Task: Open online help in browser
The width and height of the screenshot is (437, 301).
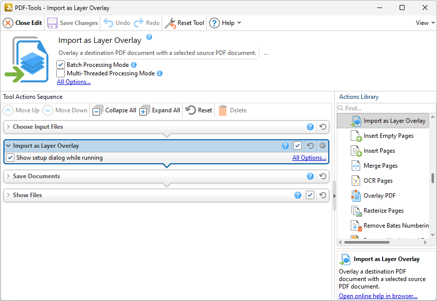Action: pos(378,296)
